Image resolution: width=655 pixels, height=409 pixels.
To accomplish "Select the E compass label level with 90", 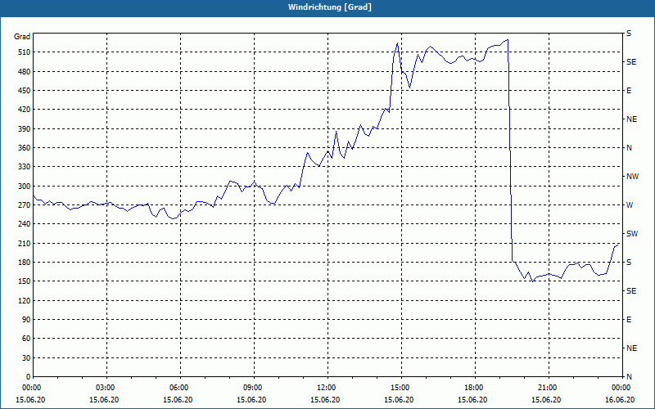I will pos(629,320).
